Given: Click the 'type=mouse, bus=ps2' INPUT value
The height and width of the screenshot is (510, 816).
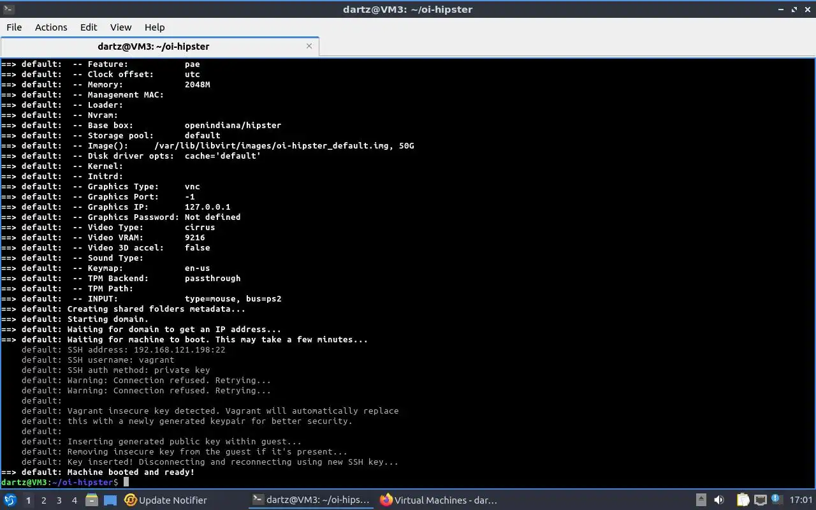Looking at the screenshot, I should (233, 298).
